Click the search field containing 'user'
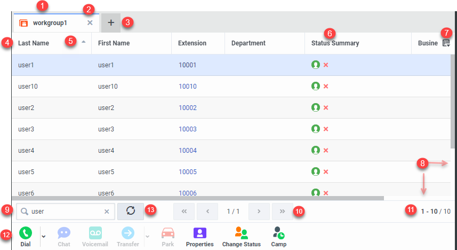Image resolution: width=457 pixels, height=250 pixels. click(x=64, y=212)
